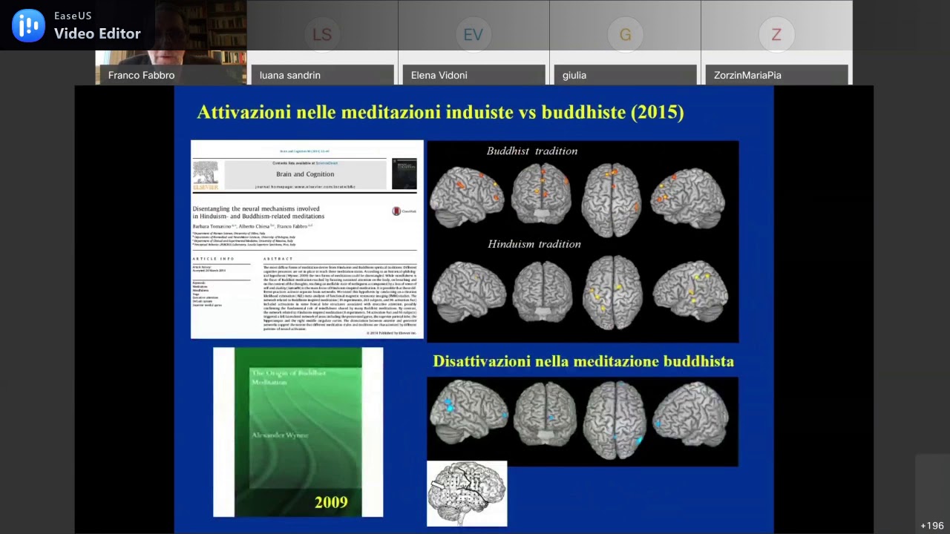
Task: Click the Hinduism tradition brain image label
Action: [x=534, y=243]
